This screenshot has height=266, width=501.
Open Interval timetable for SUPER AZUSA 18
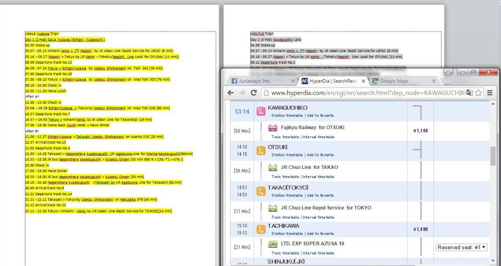click(318, 253)
